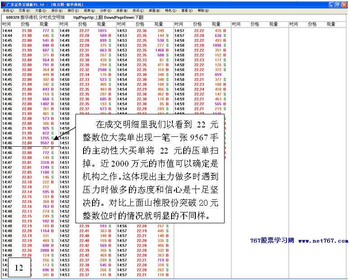Image resolution: width=349 pixels, height=280 pixels.
Task: Click the app icon in title bar
Action: click(x=3, y=5)
